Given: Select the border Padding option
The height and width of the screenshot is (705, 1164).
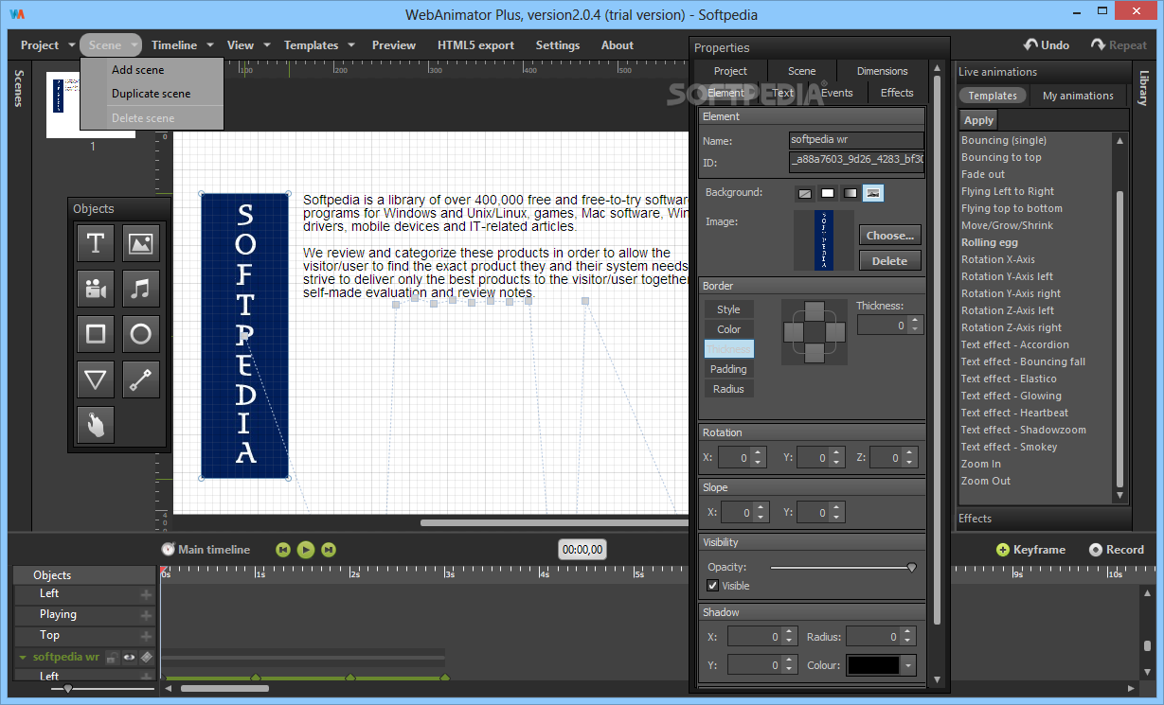Looking at the screenshot, I should click(728, 369).
